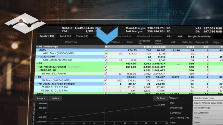Screen dimensions: 223x125
Task: Click the Zoom magnifier button
Action: pos(161,98)
